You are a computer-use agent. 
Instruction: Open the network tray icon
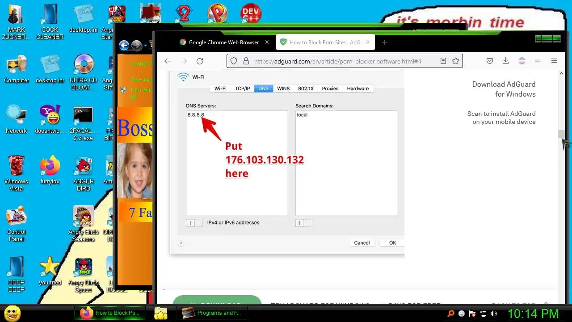(x=483, y=314)
